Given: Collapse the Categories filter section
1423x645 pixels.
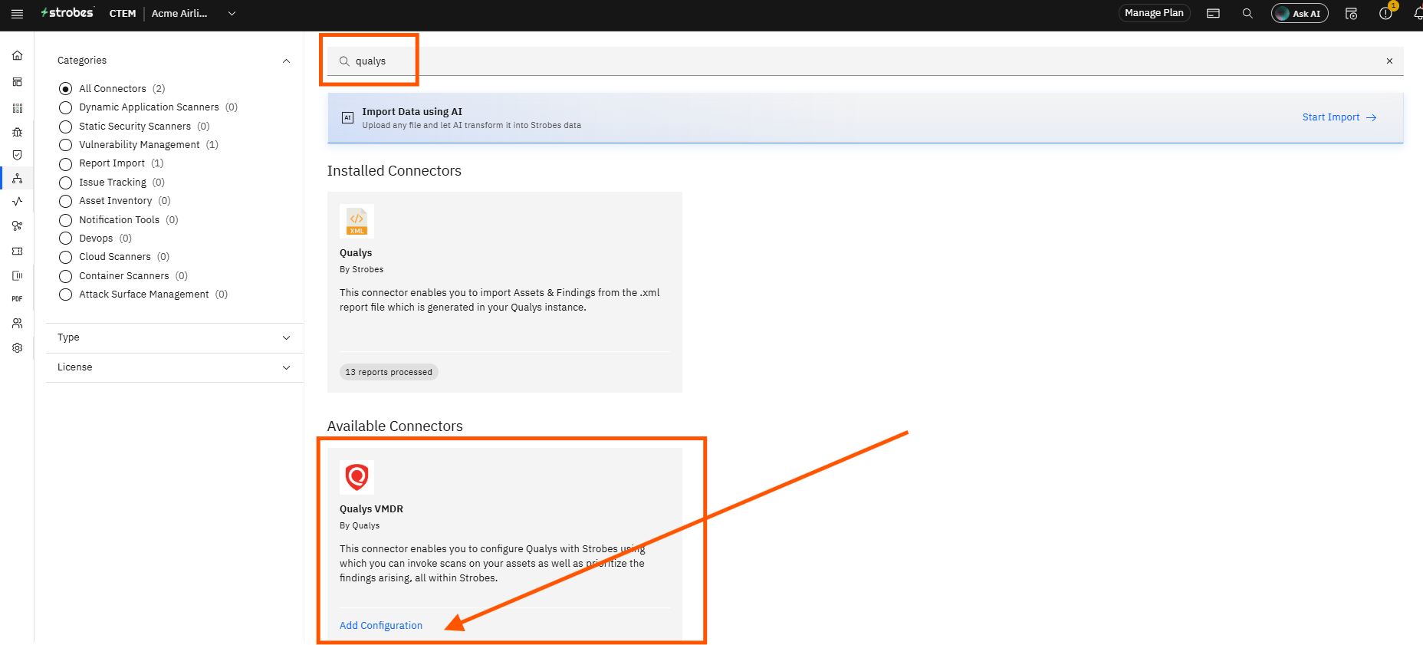Looking at the screenshot, I should click(286, 61).
